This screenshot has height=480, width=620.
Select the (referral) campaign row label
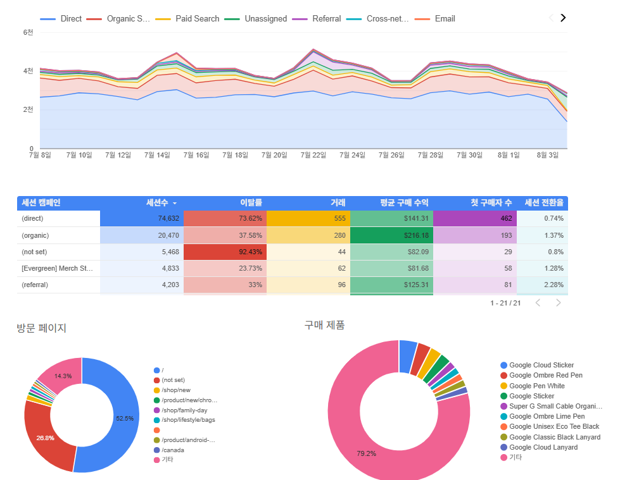35,285
